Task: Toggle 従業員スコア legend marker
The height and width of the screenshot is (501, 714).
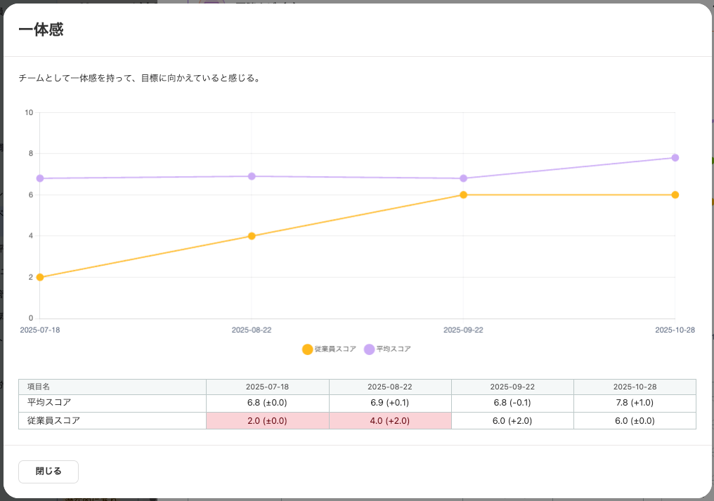Action: coord(307,349)
